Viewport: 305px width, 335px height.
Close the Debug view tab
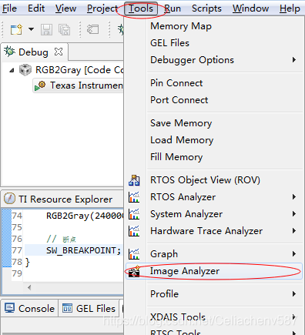tap(59, 52)
